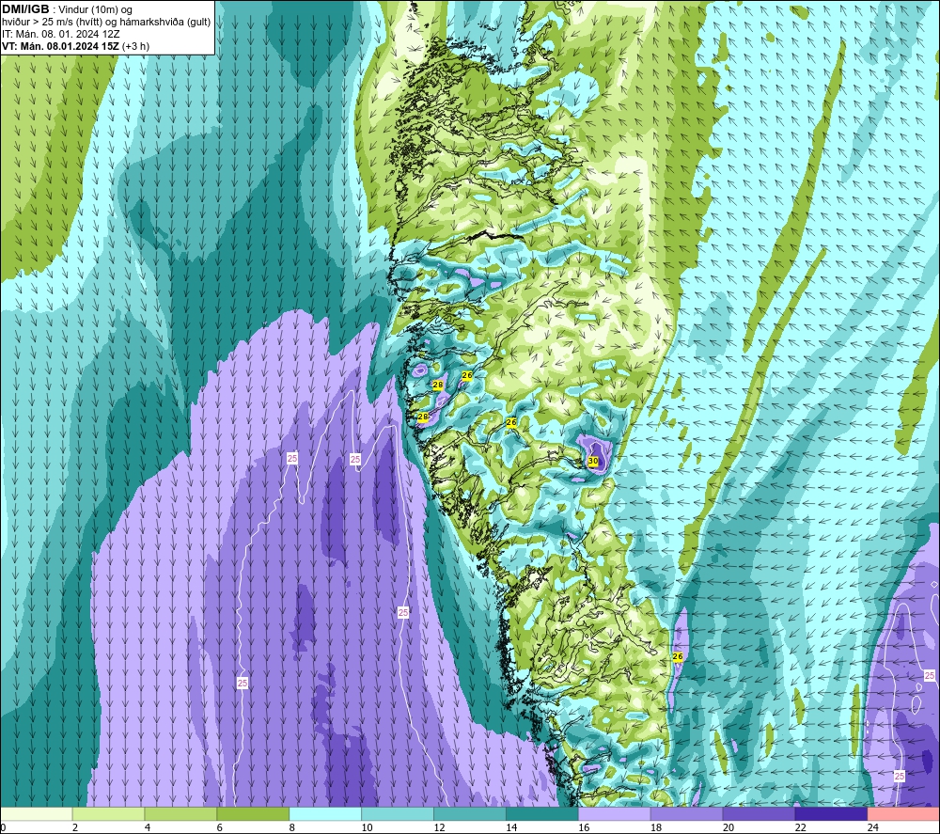Pick the 22–24 m/s dark indigo legend swatch
Image resolution: width=940 pixels, height=834 pixels.
pos(831,813)
